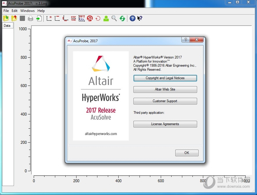
Task: Select the Data tab
Action: 7,26
